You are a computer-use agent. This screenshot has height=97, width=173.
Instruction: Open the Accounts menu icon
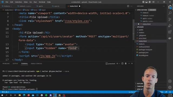(x=170, y=81)
